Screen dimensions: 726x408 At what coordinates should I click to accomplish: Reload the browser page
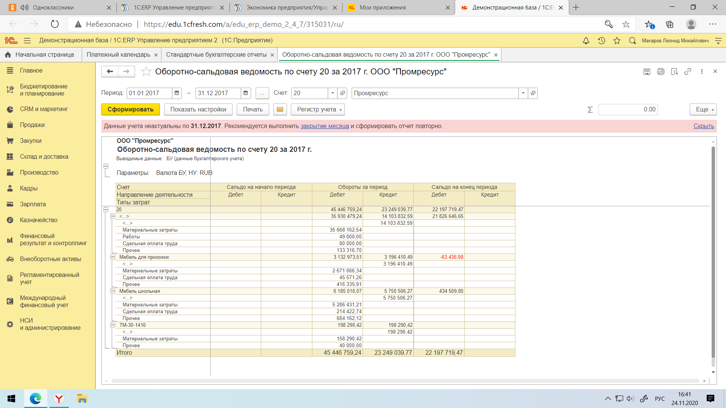tap(55, 24)
